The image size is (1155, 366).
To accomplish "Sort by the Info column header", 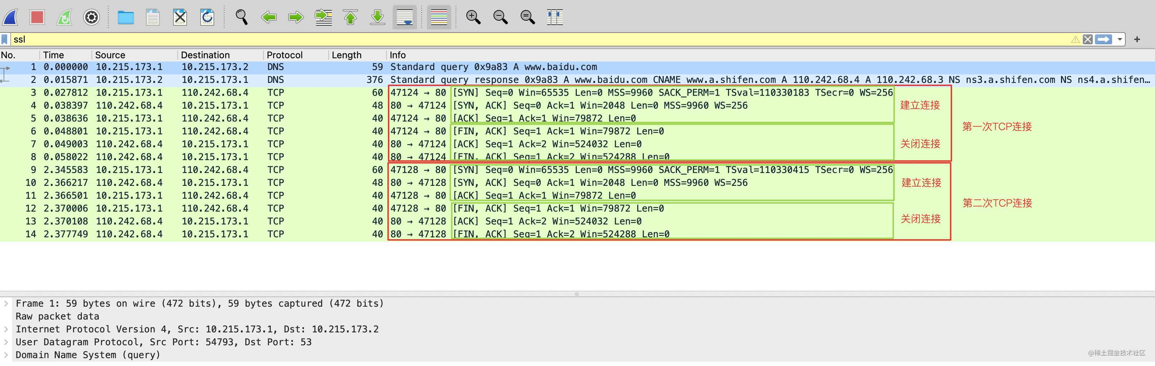I will [x=770, y=55].
